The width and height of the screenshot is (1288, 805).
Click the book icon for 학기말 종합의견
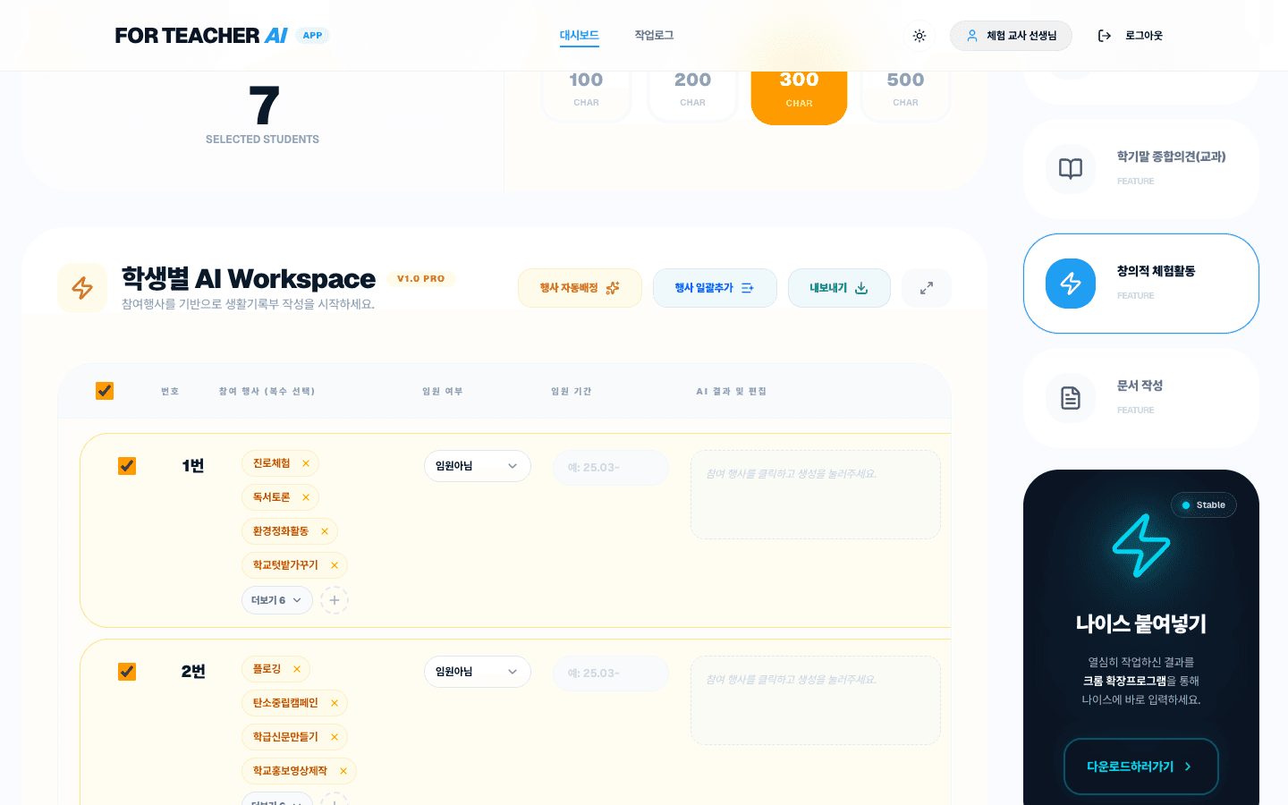point(1071,169)
